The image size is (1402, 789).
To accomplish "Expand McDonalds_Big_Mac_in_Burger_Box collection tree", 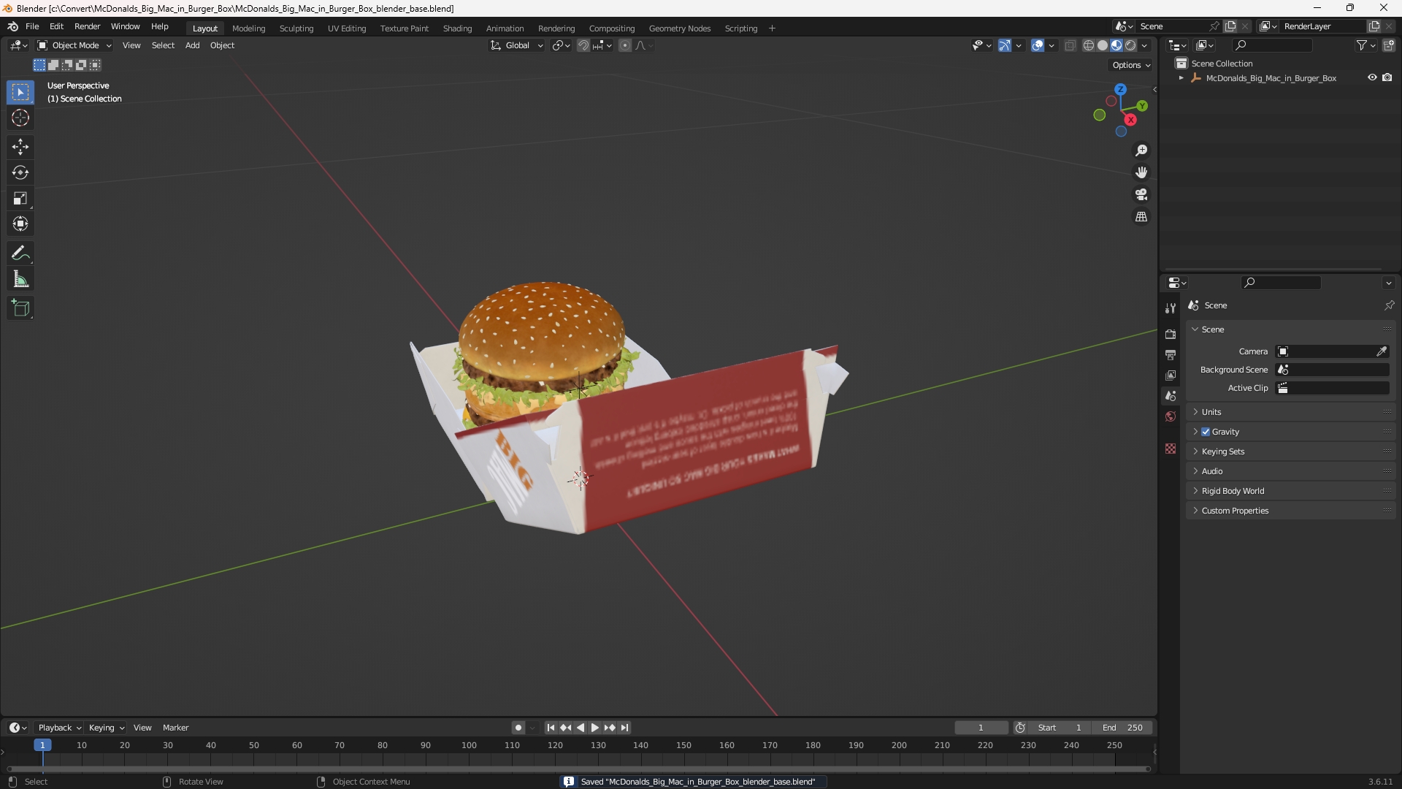I will 1181,77.
